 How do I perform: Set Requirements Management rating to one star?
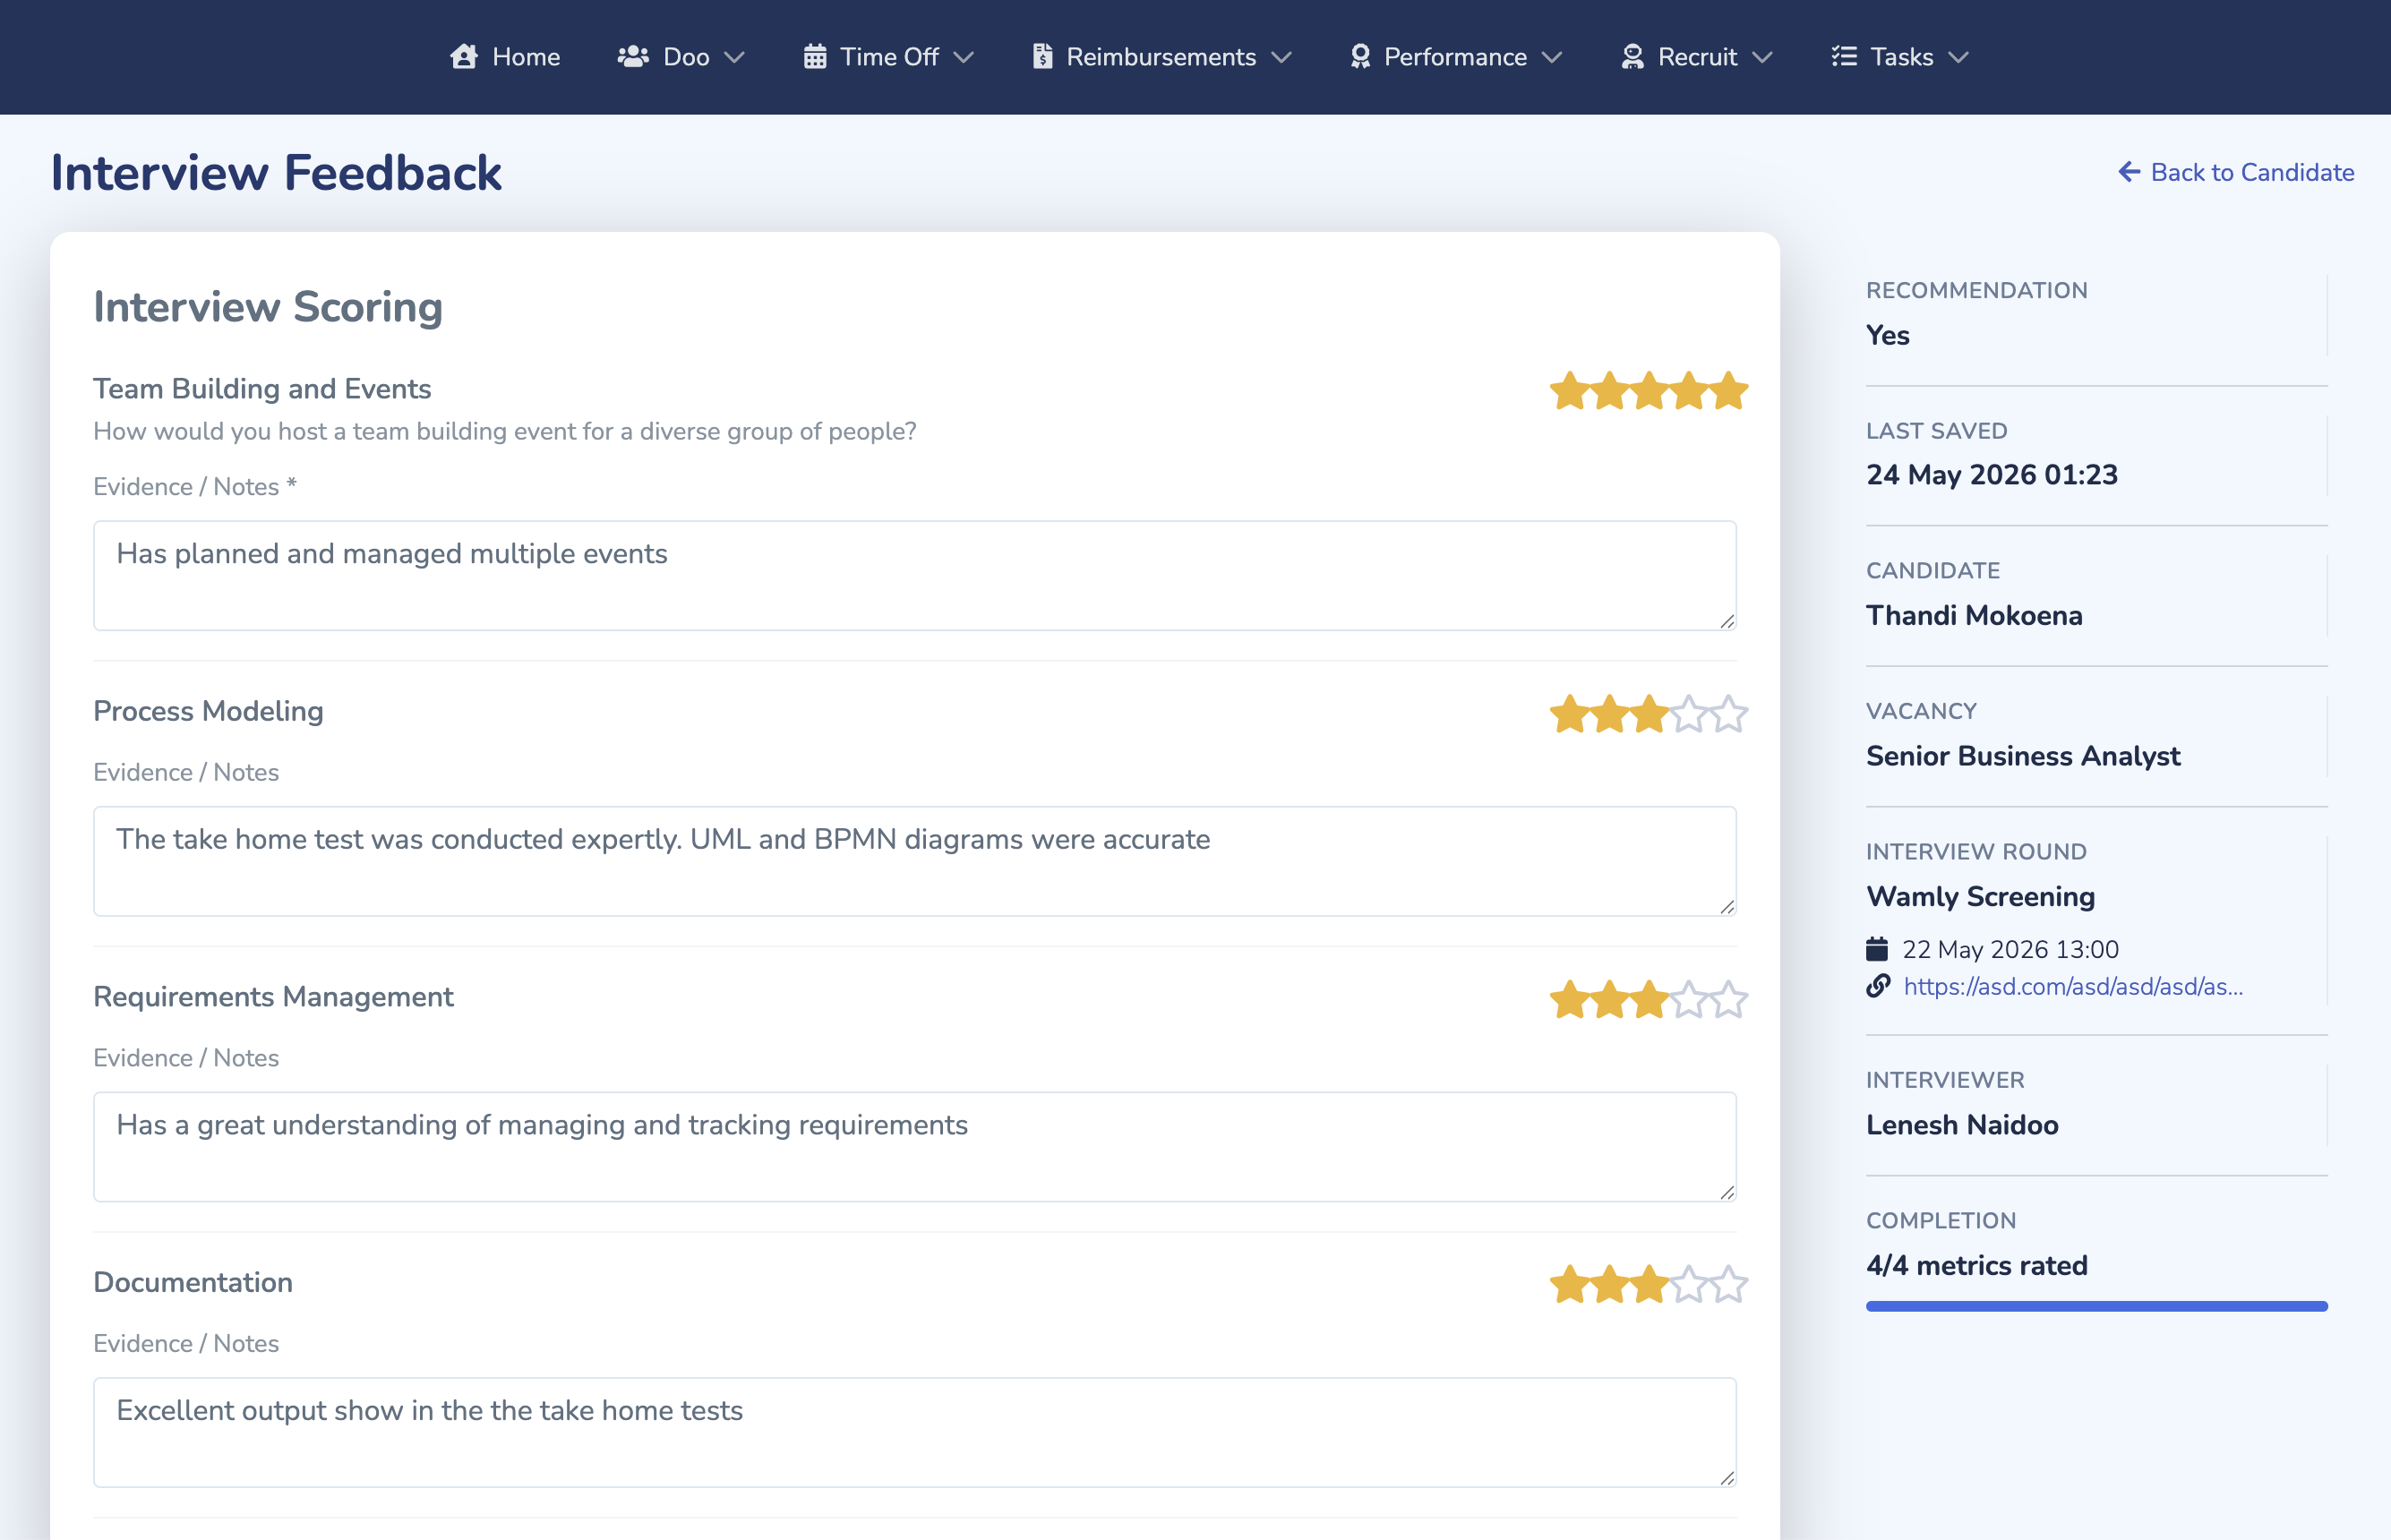(1570, 999)
